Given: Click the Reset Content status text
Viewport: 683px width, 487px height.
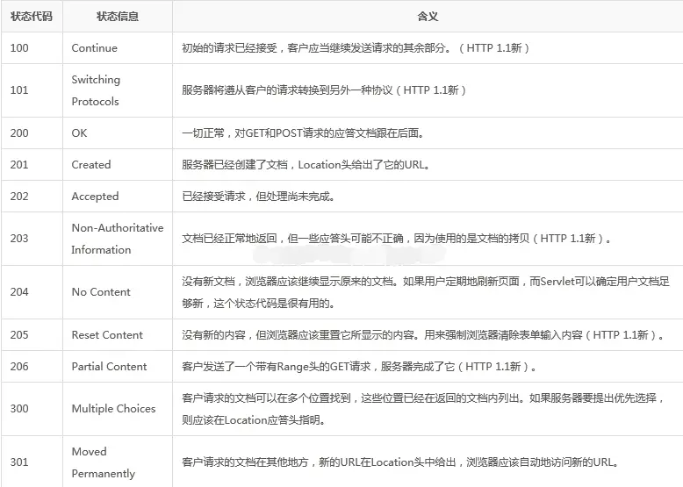Looking at the screenshot, I should [107, 335].
